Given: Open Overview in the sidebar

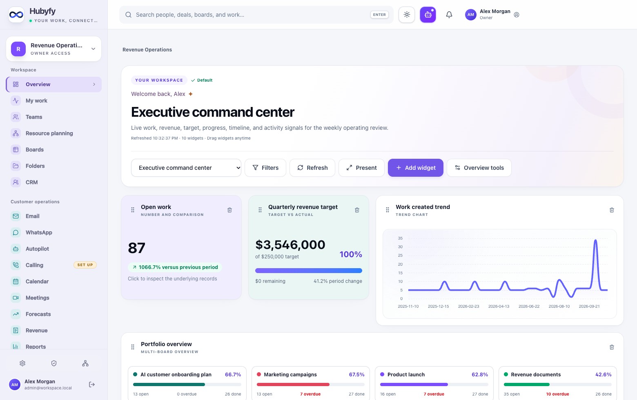Looking at the screenshot, I should 53,84.
